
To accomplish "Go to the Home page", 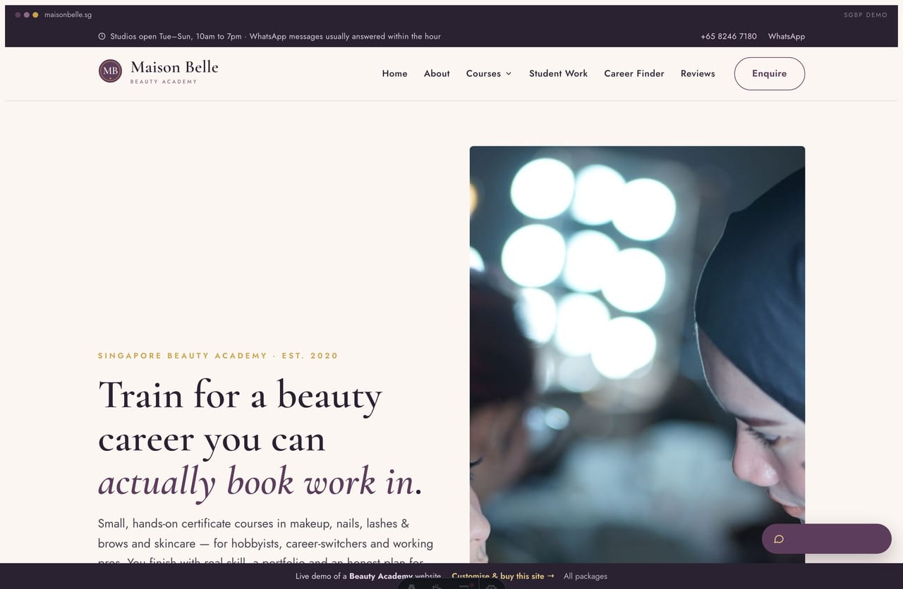I will 394,73.
